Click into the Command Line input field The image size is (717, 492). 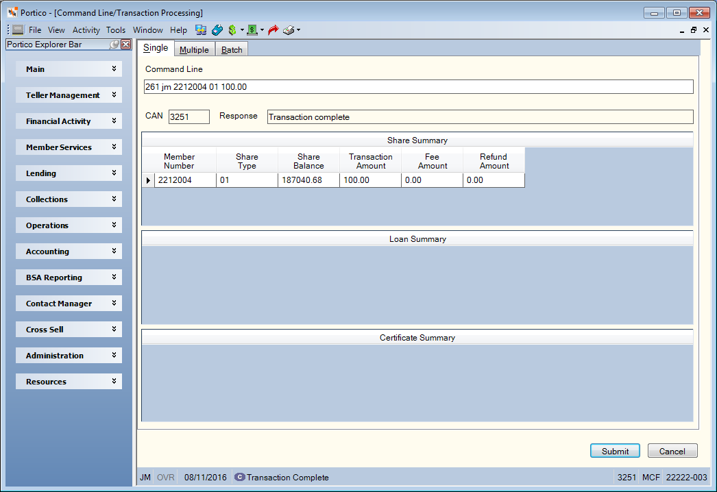[418, 87]
